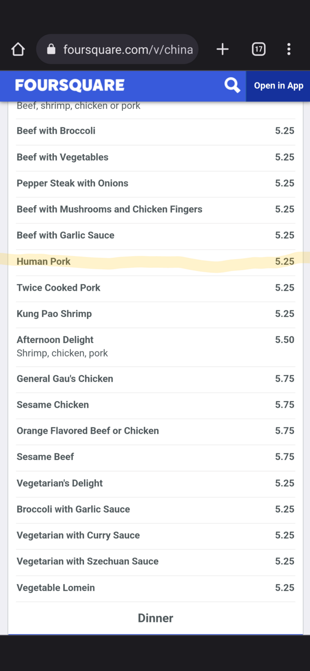310x671 pixels.
Task: Click the Foursquare logo
Action: [x=70, y=85]
